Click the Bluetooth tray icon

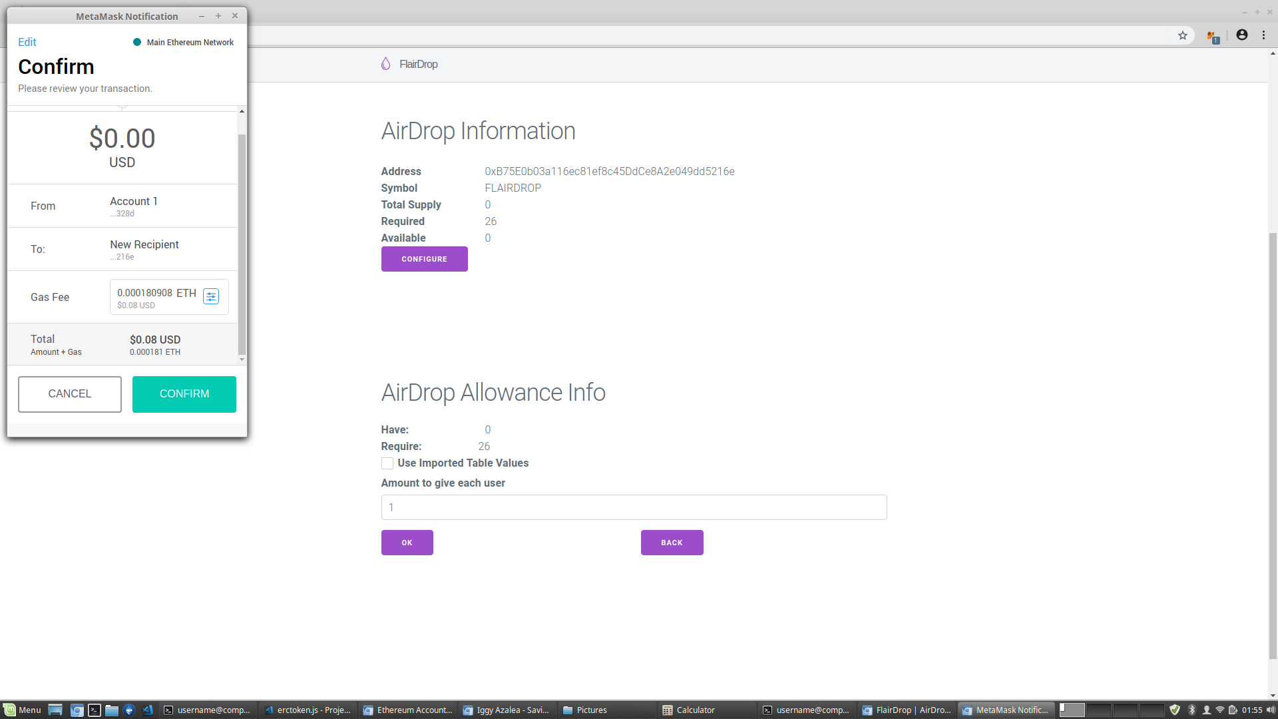pos(1191,710)
